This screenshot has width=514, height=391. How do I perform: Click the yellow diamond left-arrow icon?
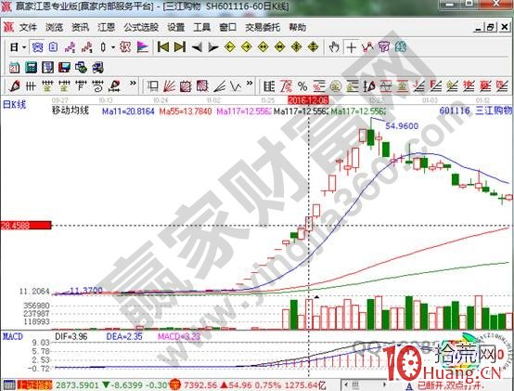click(x=230, y=47)
